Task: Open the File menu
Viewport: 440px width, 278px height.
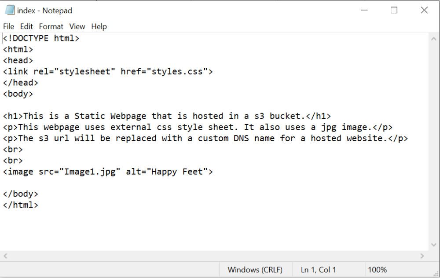Action: click(x=8, y=26)
